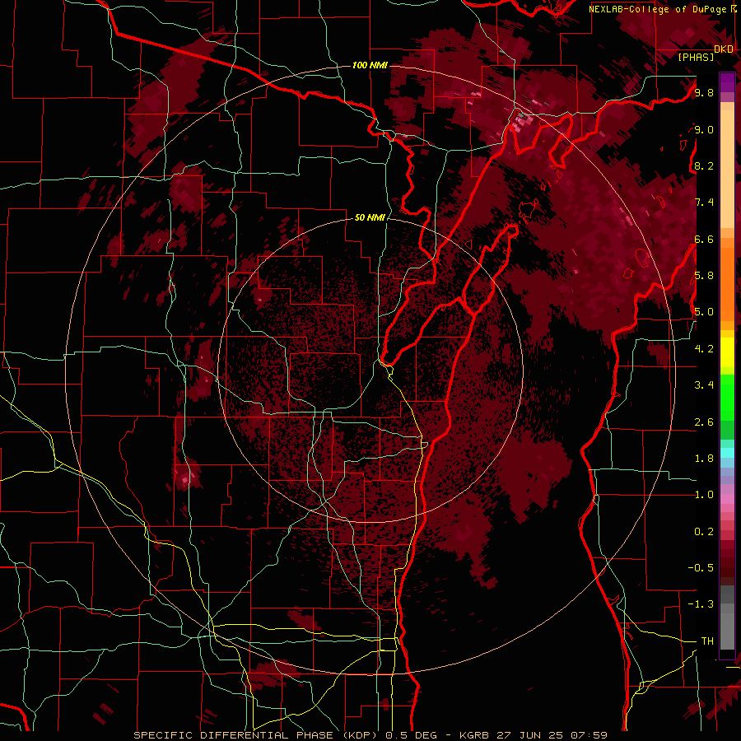Click the 8.2 value on the color scale
This screenshot has height=741, width=741.
click(x=704, y=165)
